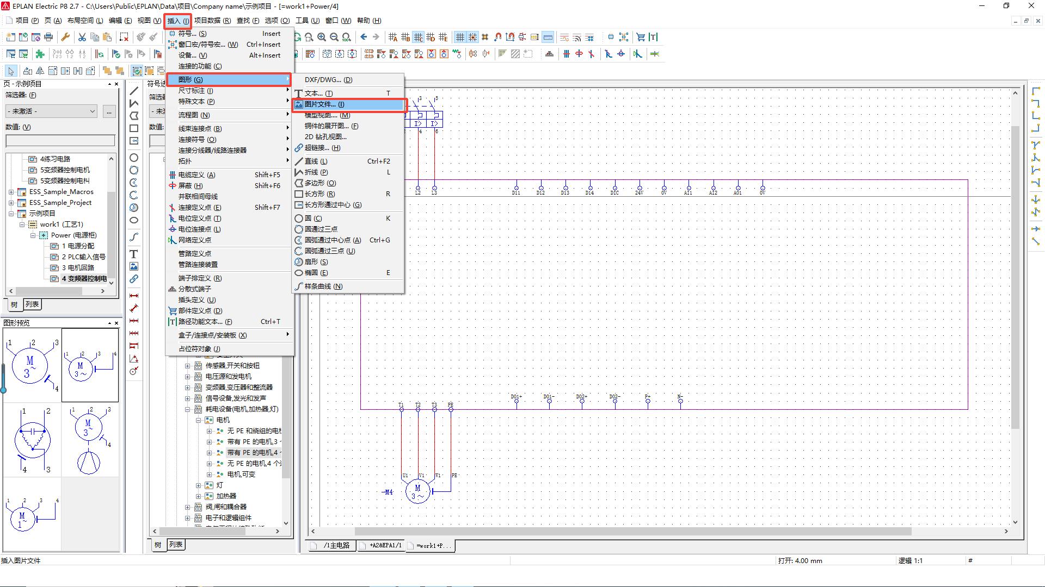Click the ellipsis filter button
The height and width of the screenshot is (587, 1045).
(x=109, y=111)
